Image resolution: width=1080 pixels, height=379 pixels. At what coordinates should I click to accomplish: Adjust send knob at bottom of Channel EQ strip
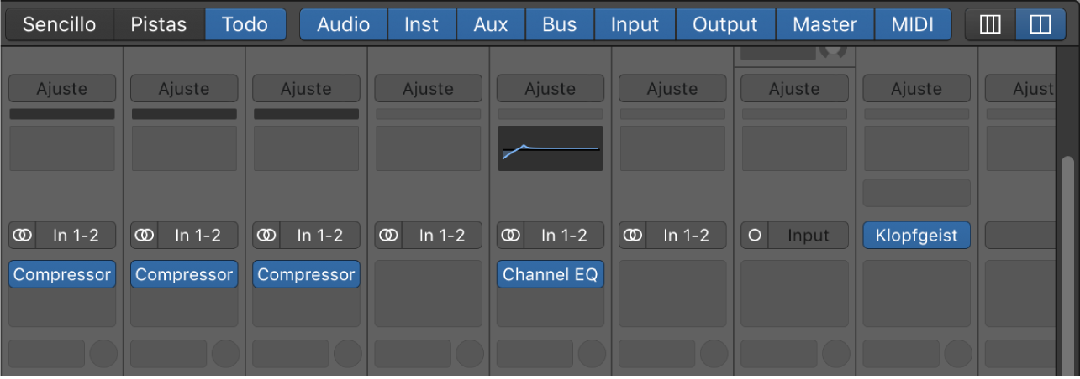pos(592,354)
